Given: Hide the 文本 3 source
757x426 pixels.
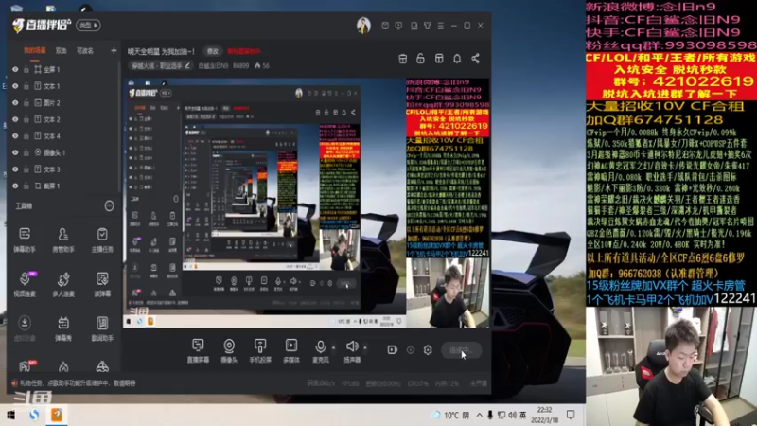Looking at the screenshot, I should tap(15, 169).
